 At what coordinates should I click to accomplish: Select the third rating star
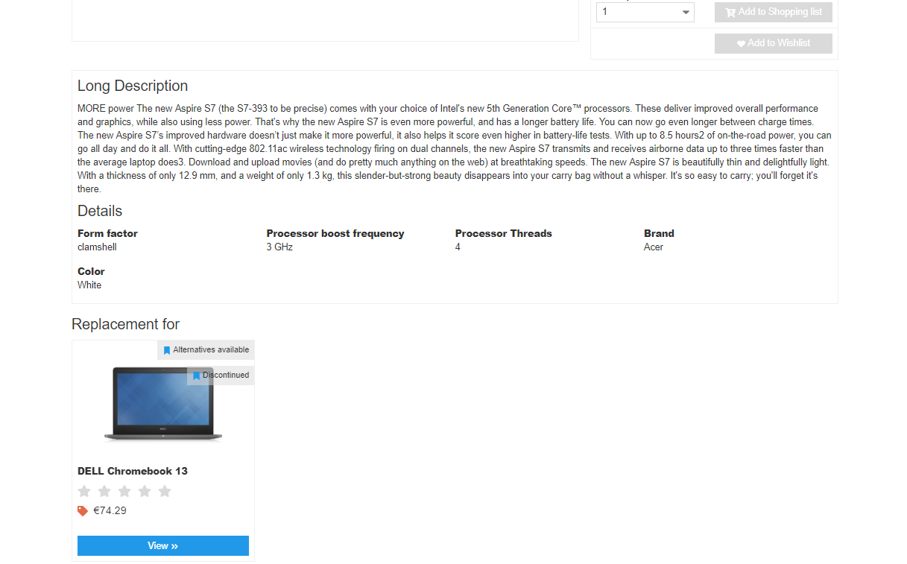[x=124, y=491]
